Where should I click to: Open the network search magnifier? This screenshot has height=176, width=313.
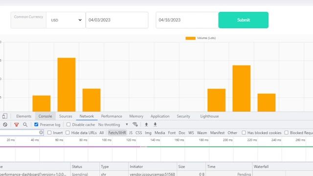[25, 125]
